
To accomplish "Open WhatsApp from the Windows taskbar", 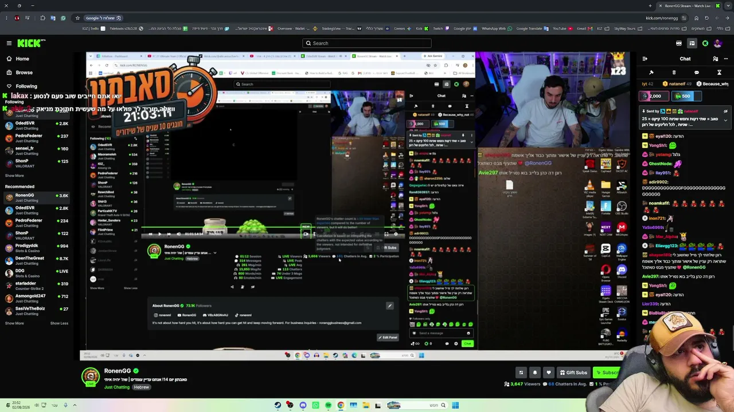I will click(x=315, y=405).
